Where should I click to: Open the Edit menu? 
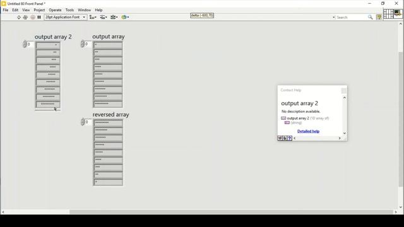pos(15,10)
